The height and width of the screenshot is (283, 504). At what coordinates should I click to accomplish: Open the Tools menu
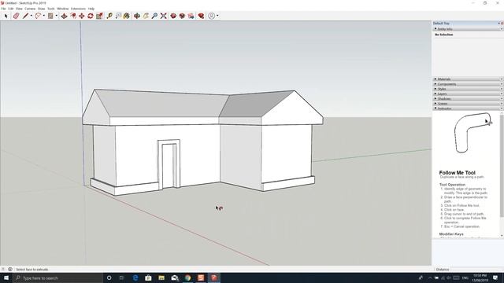tap(51, 9)
